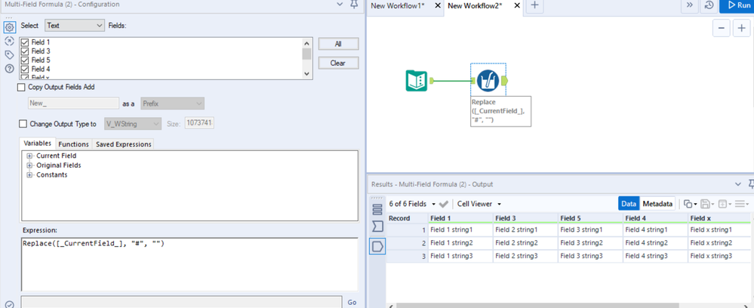Zoom in canvas with plus button
754x308 pixels.
(x=741, y=29)
